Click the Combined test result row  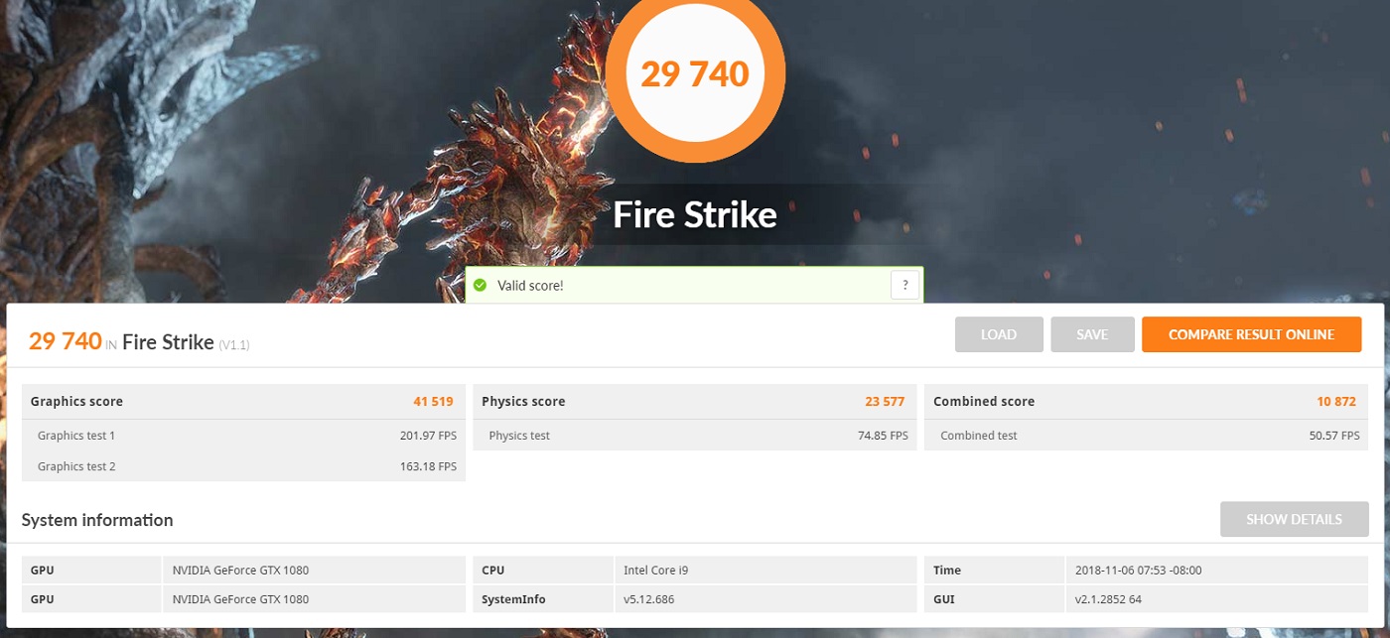(1146, 436)
